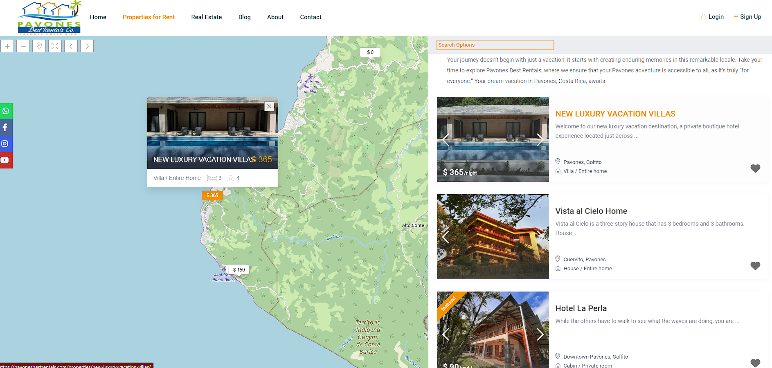Open the Blog menu item
Viewport: 772px width, 368px height.
click(x=245, y=17)
